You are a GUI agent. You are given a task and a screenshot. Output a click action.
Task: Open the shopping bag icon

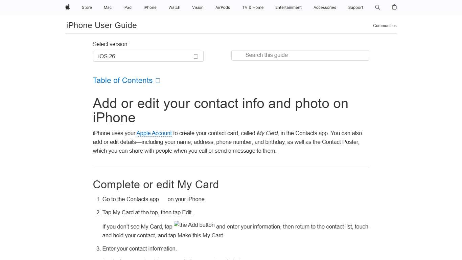click(x=394, y=7)
